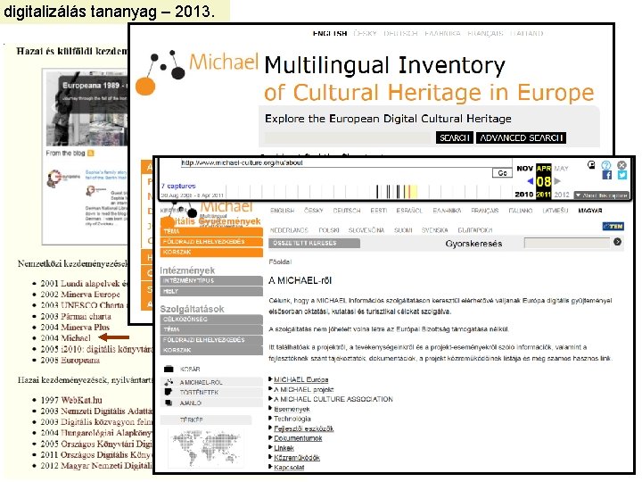The image size is (642, 482).
Task: Select POLSKI language option
Action: point(329,230)
